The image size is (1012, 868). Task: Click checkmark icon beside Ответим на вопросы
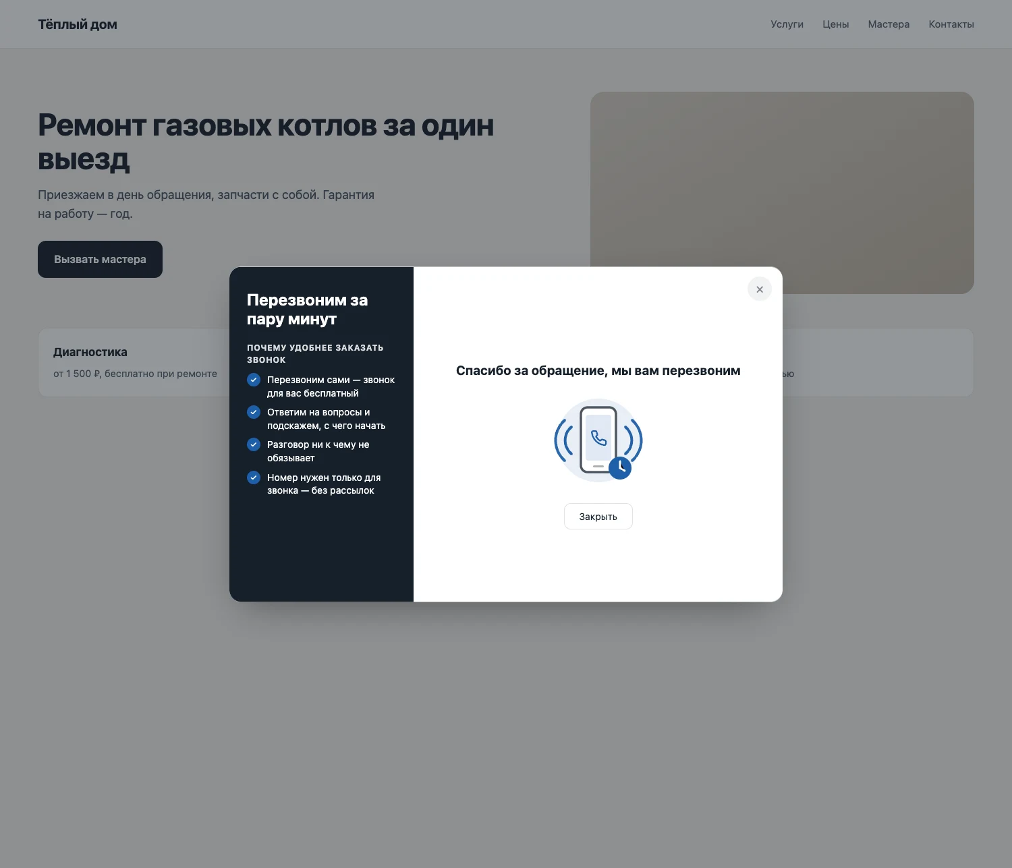click(254, 412)
